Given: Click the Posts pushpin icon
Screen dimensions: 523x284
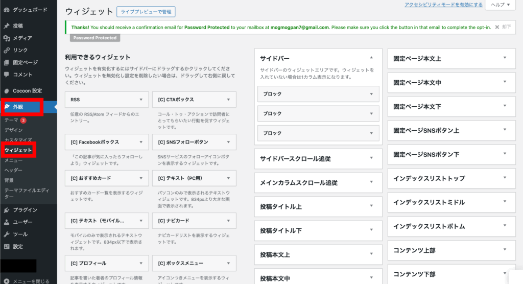Looking at the screenshot, I should pos(6,26).
